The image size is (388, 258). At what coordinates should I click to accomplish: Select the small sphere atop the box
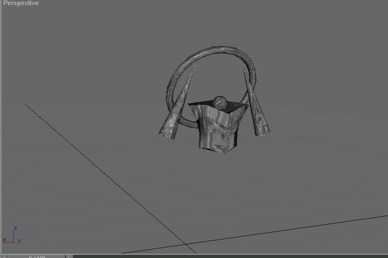[220, 102]
